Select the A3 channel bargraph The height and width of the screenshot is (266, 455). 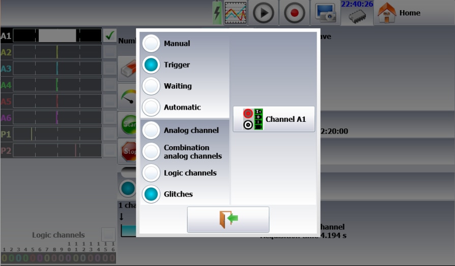(58, 69)
